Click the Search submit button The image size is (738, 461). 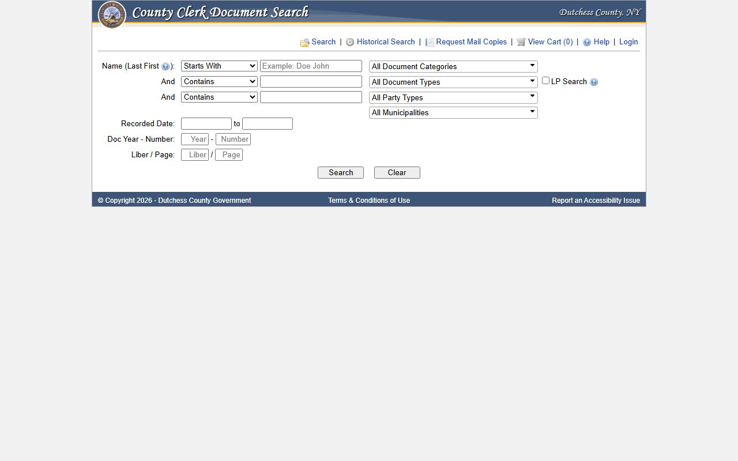click(341, 172)
